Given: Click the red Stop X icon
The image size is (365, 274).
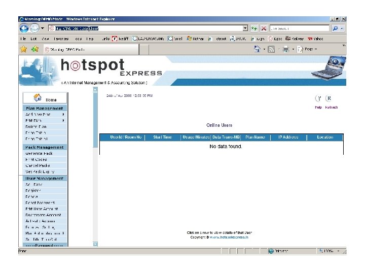Looking at the screenshot, I should 264,28.
